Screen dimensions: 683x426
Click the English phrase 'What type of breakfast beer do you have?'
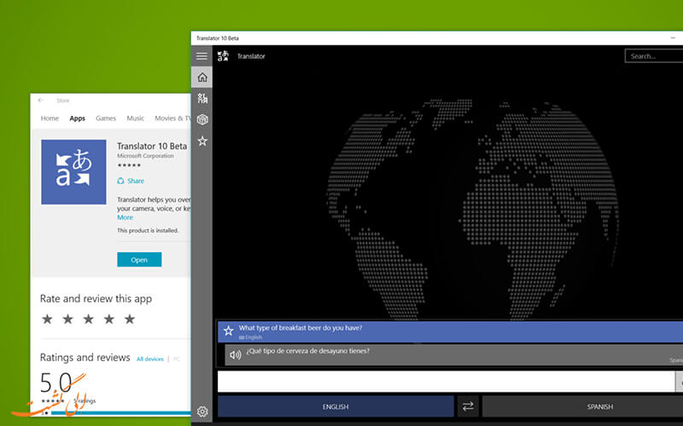[301, 328]
